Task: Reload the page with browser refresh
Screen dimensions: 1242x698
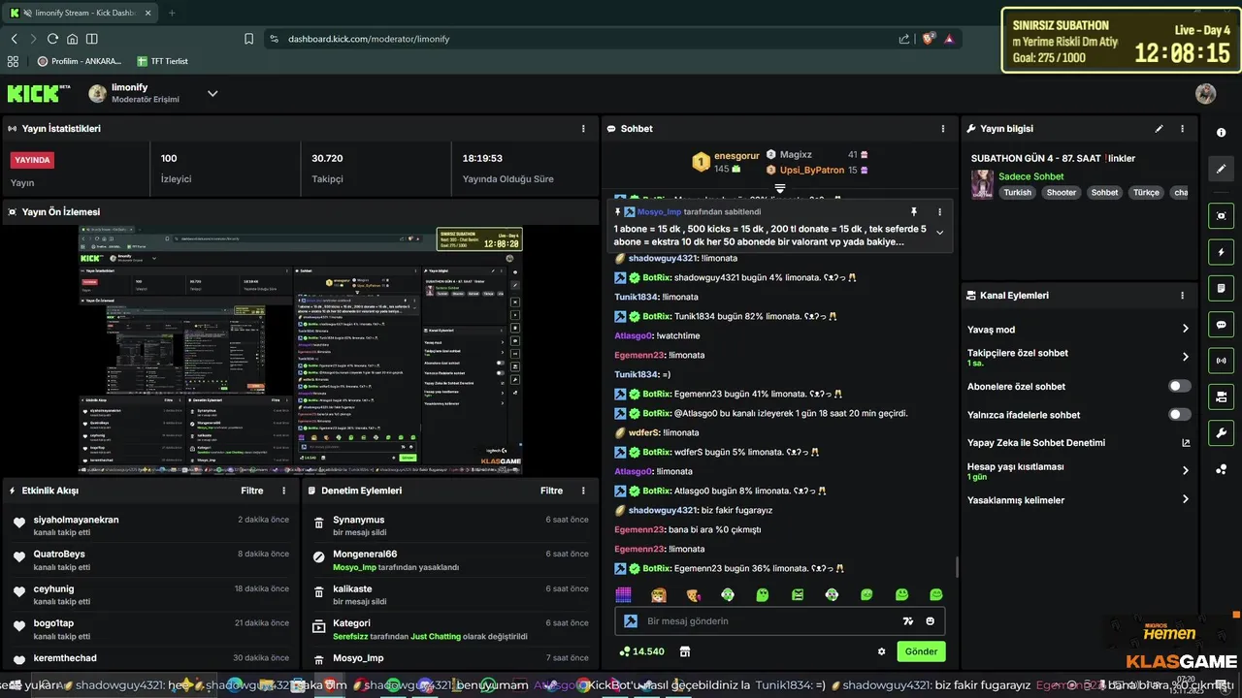Action: coord(52,39)
